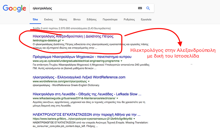The image size is (220, 131).
Task: Click the blue search magnifier icon
Action: [x=148, y=9]
